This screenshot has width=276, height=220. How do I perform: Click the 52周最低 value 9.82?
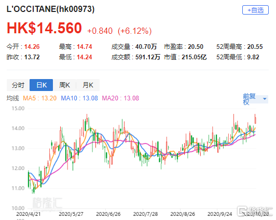click(253, 57)
